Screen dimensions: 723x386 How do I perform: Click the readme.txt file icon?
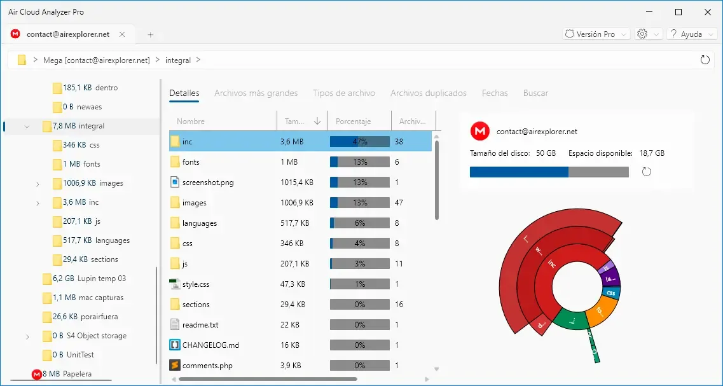[174, 325]
